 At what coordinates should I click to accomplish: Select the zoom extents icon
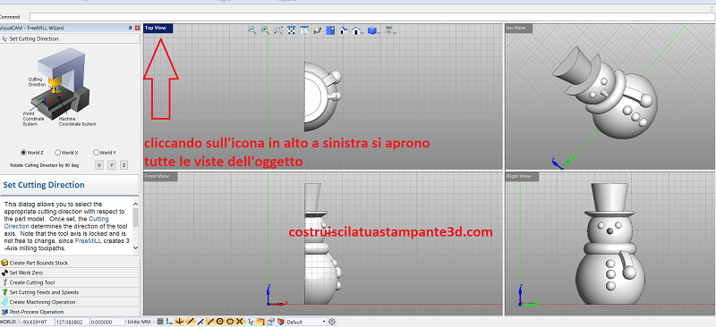click(x=292, y=30)
